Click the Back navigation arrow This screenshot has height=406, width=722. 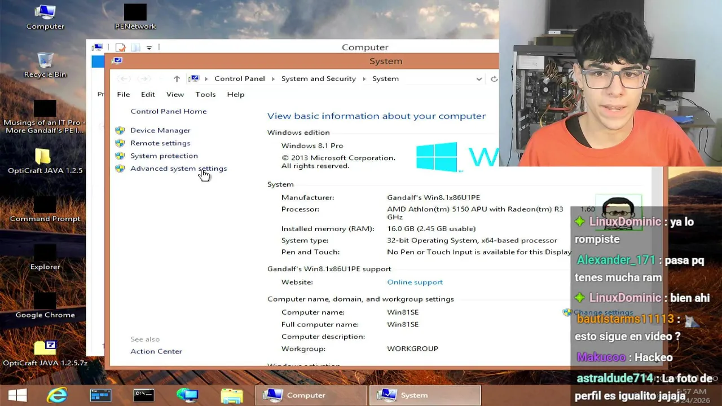[125, 79]
